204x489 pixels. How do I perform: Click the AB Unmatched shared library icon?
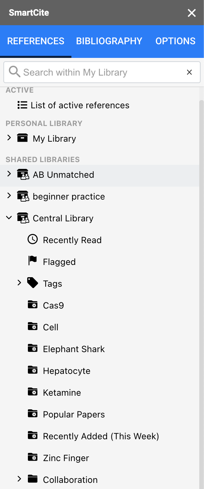pyautogui.click(x=23, y=174)
